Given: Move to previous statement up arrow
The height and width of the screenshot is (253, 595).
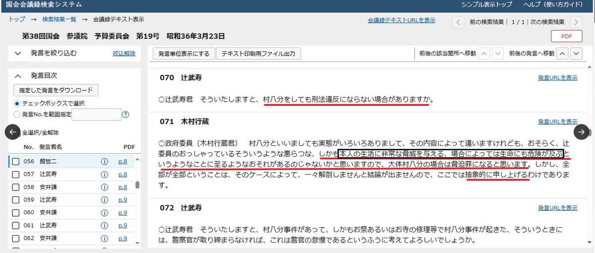Looking at the screenshot, I should click(x=562, y=54).
